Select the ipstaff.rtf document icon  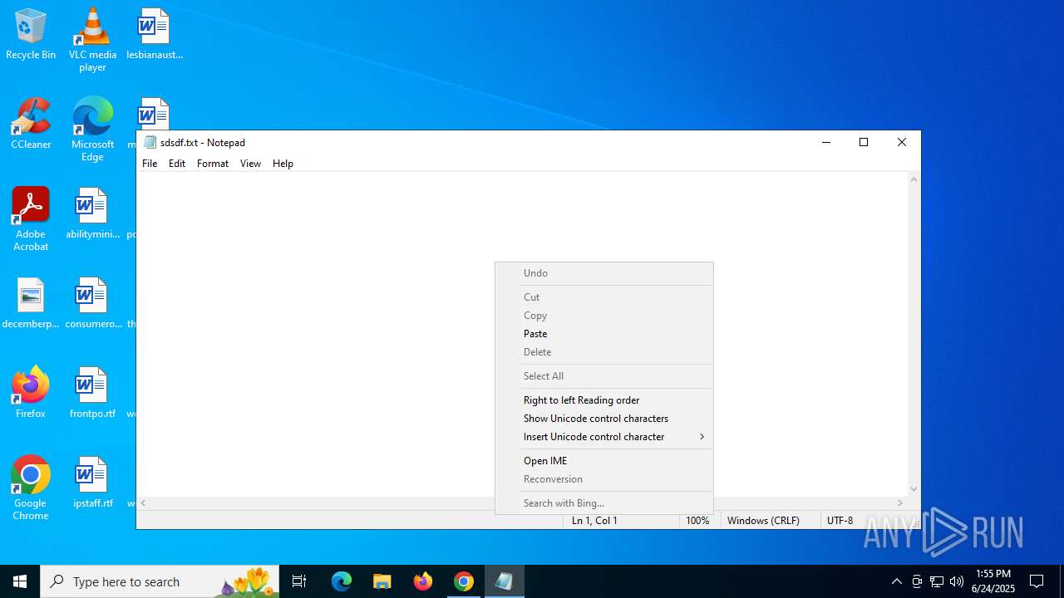92,483
